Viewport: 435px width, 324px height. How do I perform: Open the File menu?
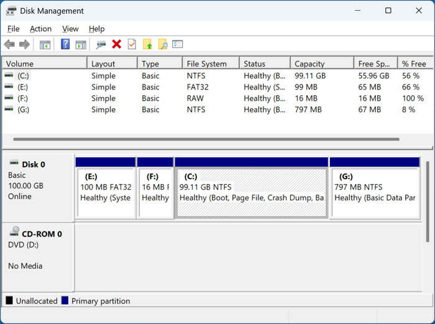tap(13, 29)
